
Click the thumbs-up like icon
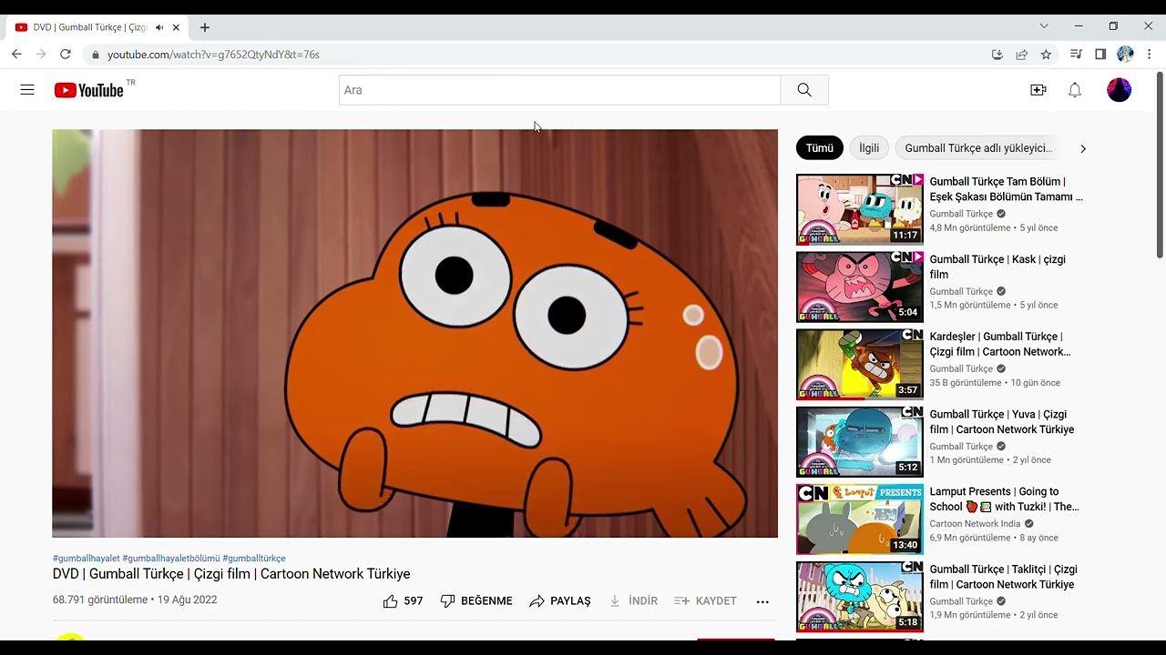[x=391, y=601]
